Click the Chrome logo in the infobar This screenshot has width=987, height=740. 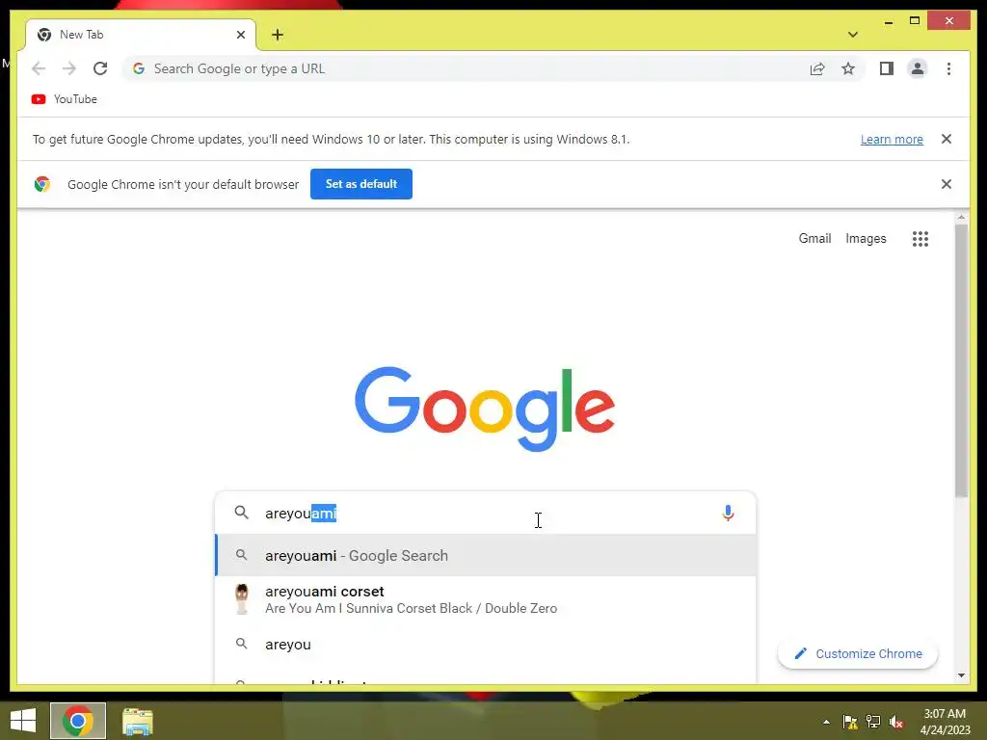[42, 184]
